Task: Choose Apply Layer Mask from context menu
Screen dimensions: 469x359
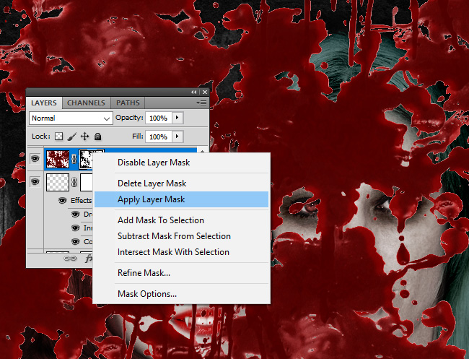Action: 151,199
